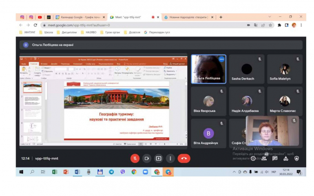Open Chrome extensions puzzle icon
This screenshot has height=196, width=314.
tap(279, 25)
